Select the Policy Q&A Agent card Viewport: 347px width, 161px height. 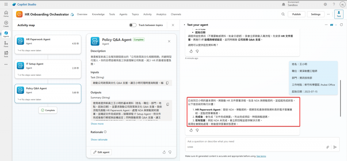point(48,93)
